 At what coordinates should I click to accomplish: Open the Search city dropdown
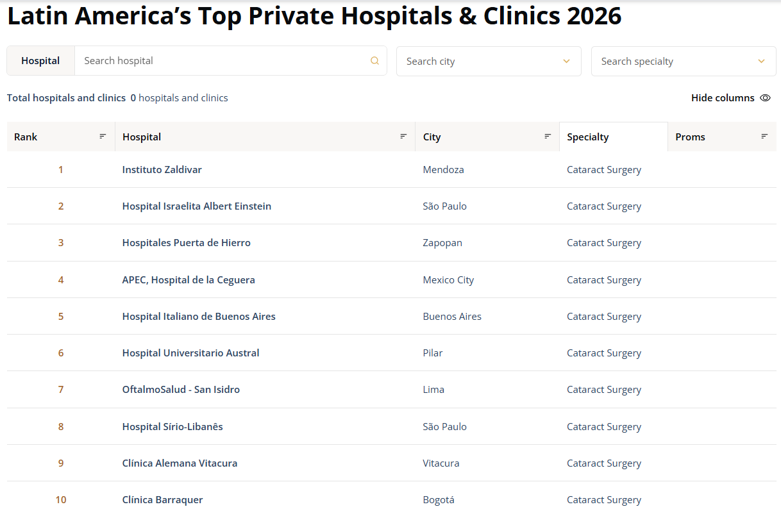tap(489, 62)
